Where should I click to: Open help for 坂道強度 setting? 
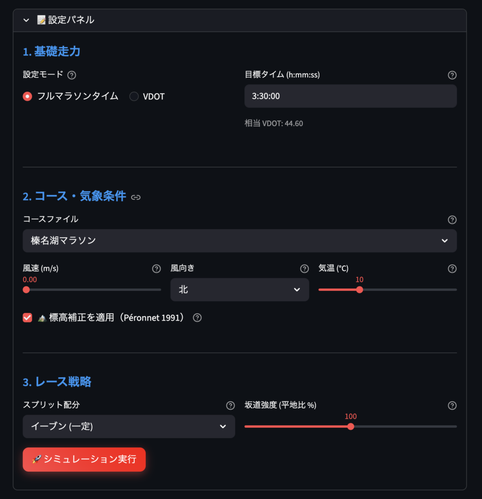coord(452,405)
